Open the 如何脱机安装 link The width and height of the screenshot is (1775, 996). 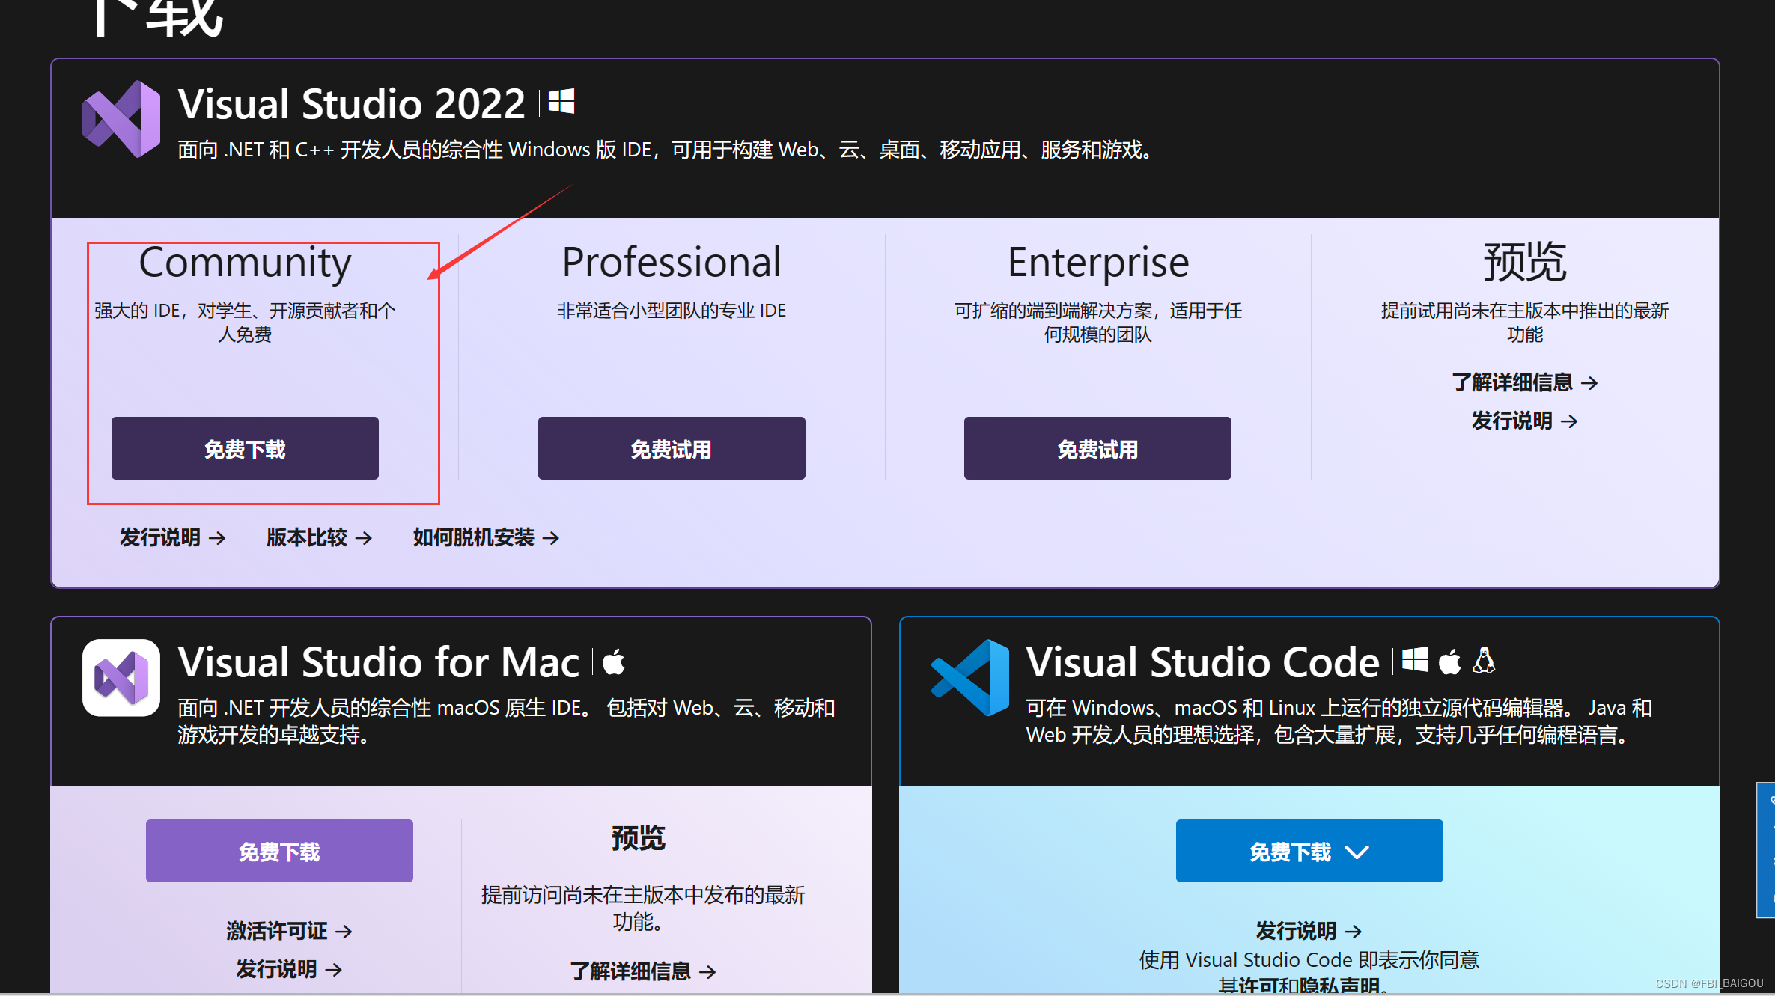(484, 537)
